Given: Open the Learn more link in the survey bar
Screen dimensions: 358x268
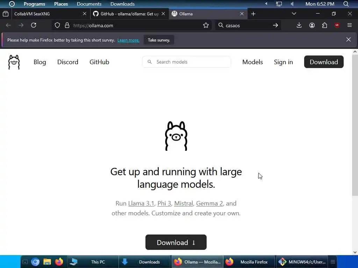Looking at the screenshot, I should [128, 40].
